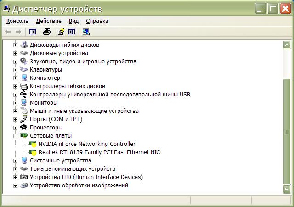Viewport: 294px width, 207px height.
Task: Click the Клавиатуры keyboard icon
Action: coord(24,70)
